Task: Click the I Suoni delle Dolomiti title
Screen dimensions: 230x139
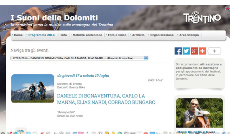Action: [54, 18]
